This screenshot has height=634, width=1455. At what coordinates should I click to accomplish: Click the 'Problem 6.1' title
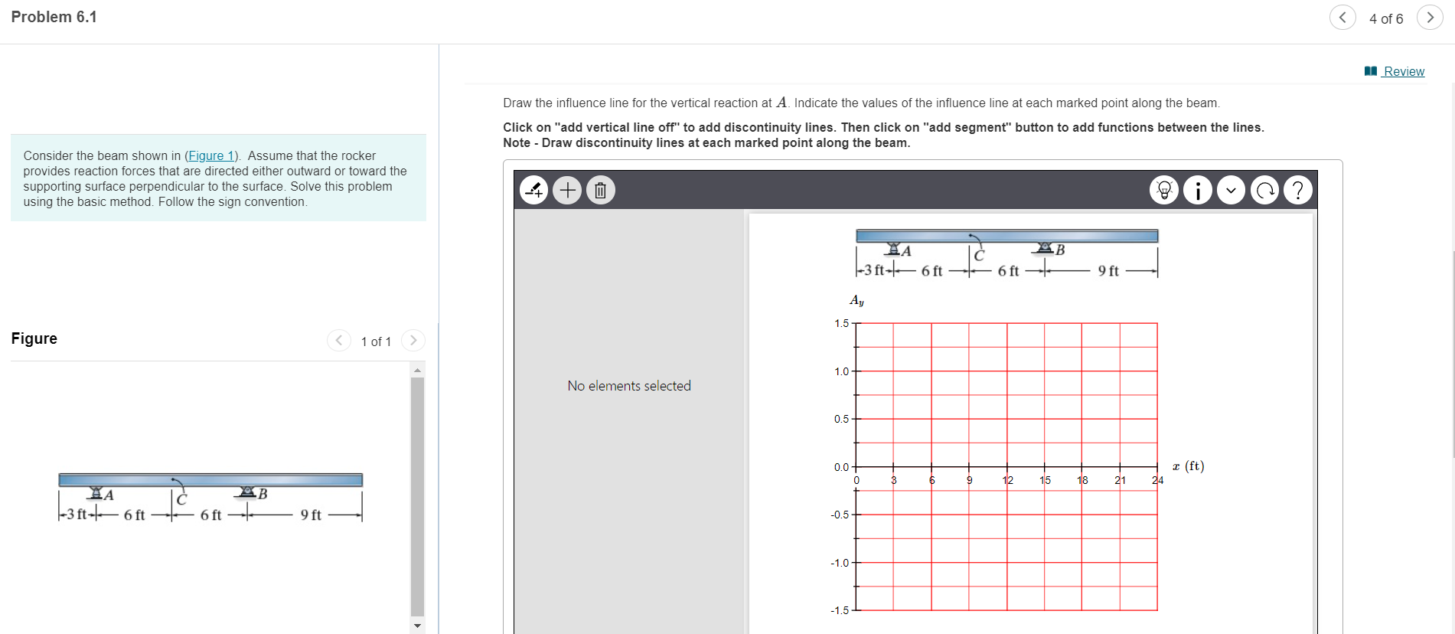tap(54, 17)
